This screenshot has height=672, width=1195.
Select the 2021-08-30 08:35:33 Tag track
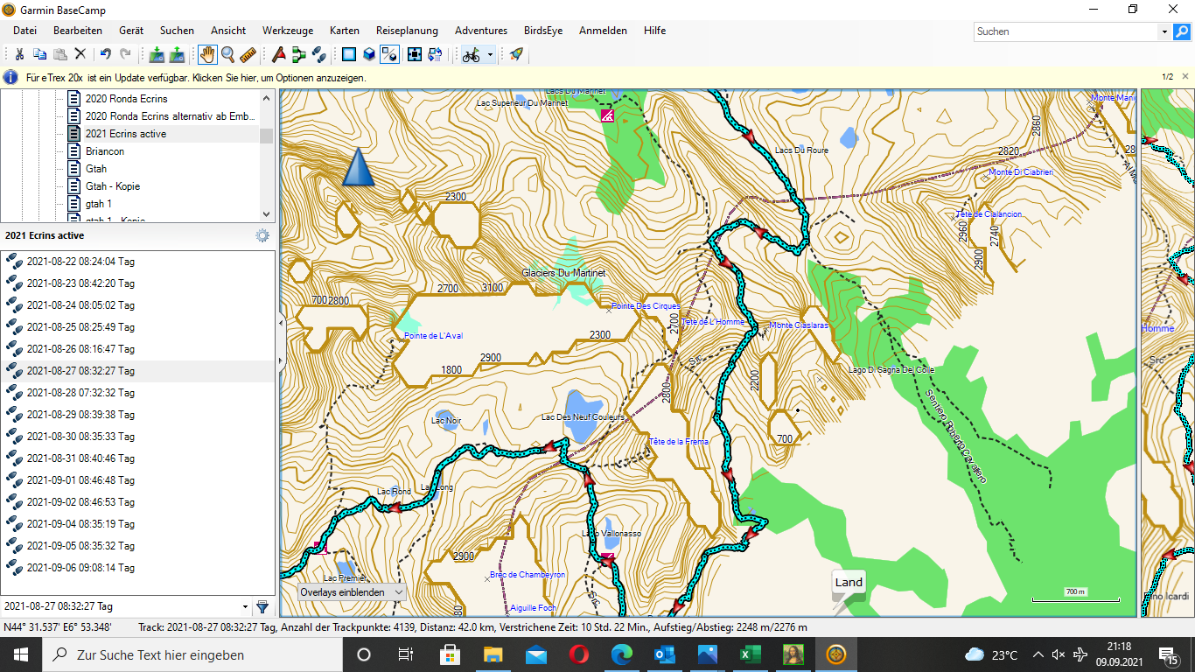click(x=80, y=437)
